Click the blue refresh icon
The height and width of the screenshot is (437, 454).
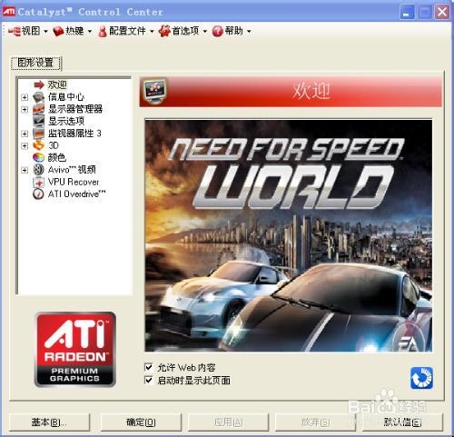[421, 378]
